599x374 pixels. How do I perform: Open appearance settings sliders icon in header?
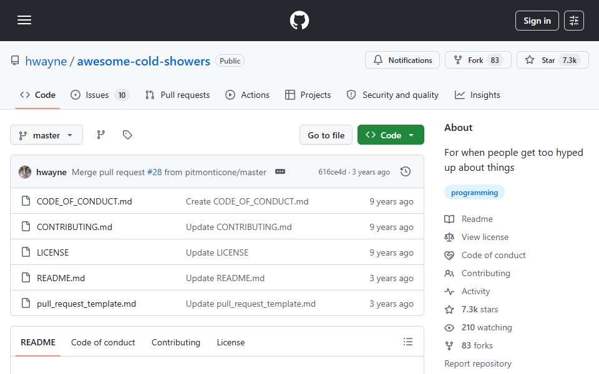pos(574,21)
